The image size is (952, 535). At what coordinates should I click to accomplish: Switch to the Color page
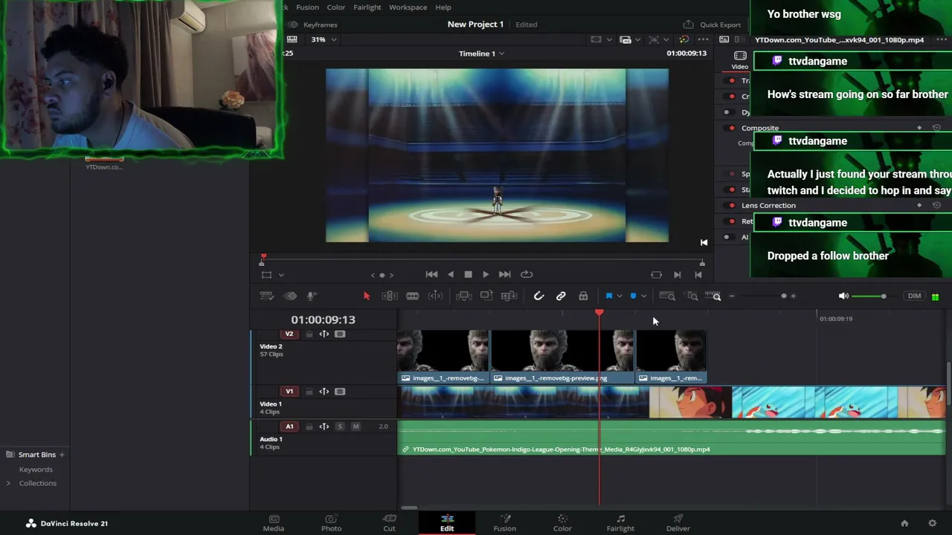coord(562,523)
